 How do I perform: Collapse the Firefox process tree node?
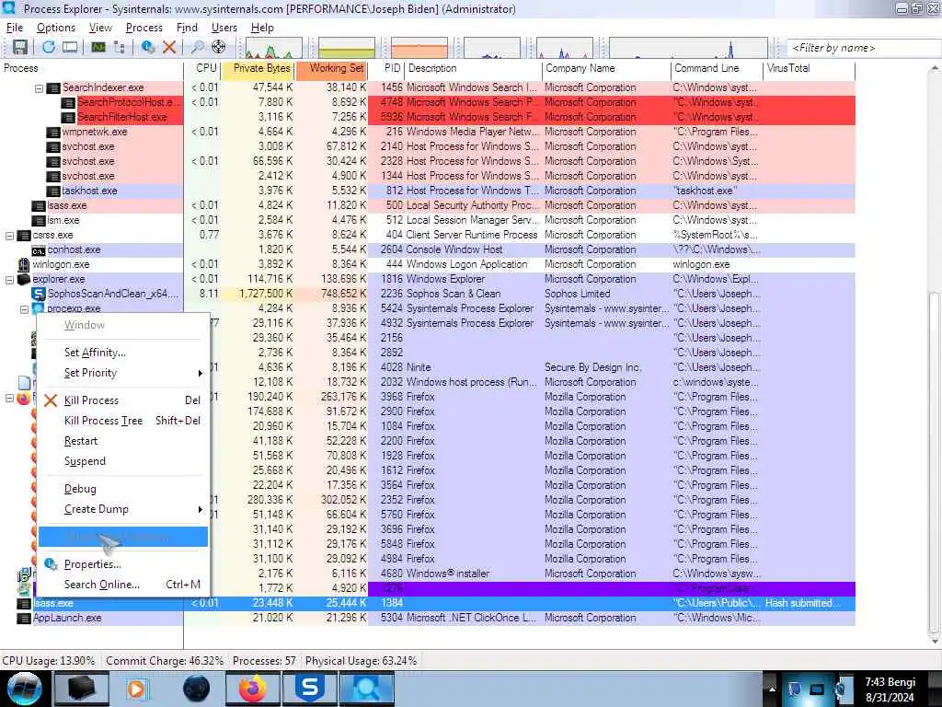(9, 398)
